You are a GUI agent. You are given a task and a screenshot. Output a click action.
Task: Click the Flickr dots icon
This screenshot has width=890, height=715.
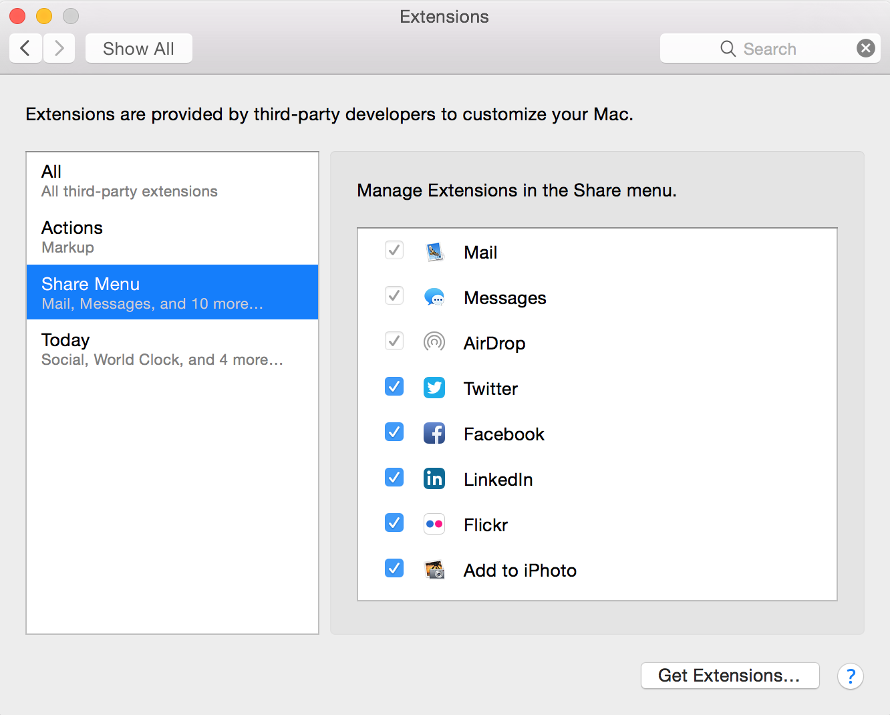coord(434,524)
